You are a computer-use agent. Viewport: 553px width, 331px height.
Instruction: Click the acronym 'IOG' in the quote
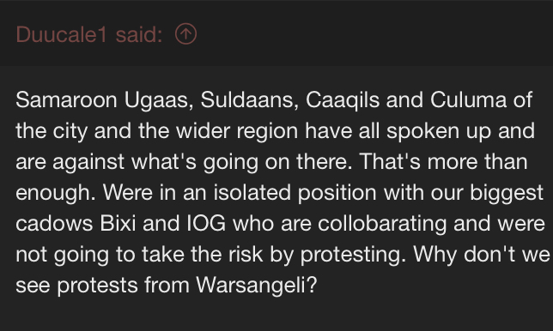coord(206,223)
